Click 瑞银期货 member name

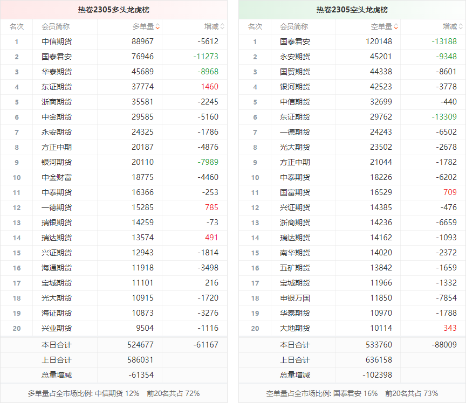pos(57,223)
